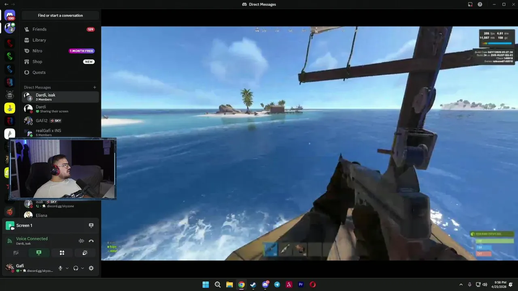Open Friends page
The width and height of the screenshot is (518, 291).
60,29
